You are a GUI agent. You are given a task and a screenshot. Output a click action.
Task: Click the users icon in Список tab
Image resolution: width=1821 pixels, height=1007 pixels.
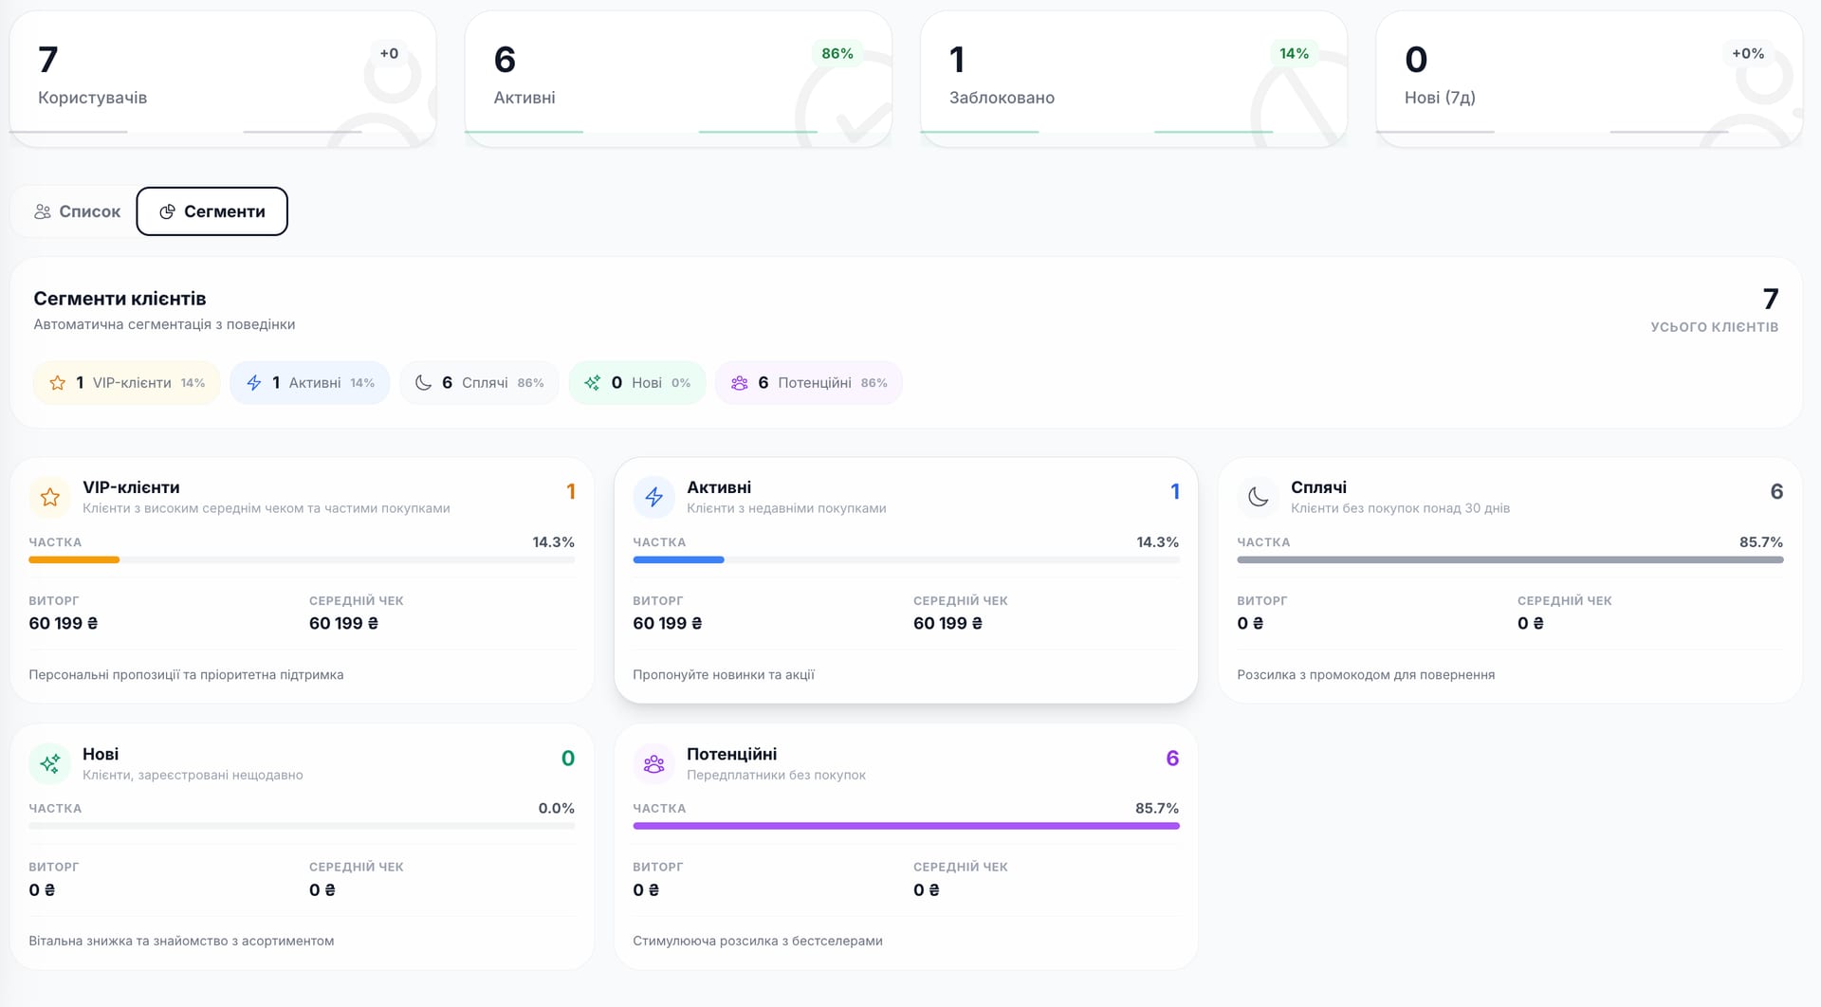[43, 211]
